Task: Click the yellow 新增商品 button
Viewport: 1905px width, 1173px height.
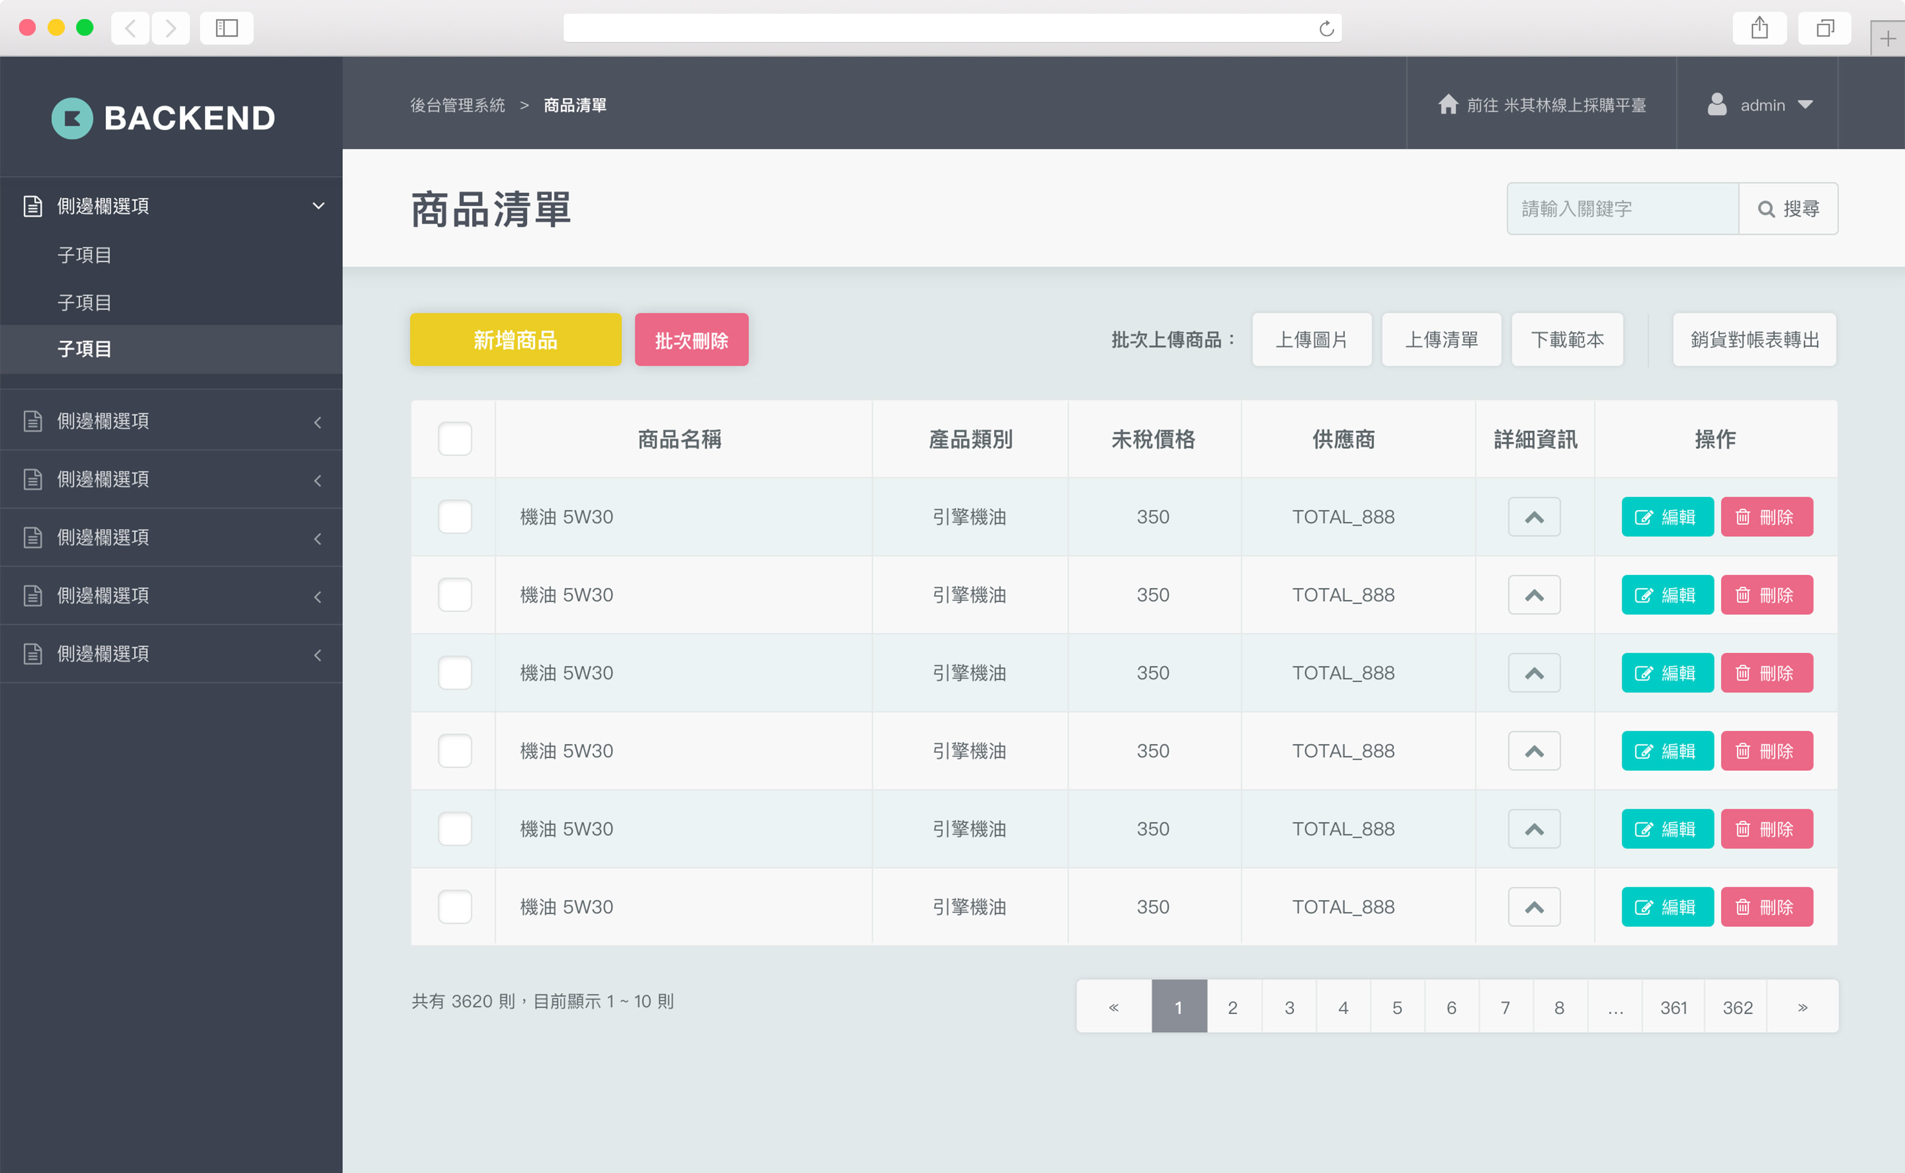Action: tap(515, 340)
